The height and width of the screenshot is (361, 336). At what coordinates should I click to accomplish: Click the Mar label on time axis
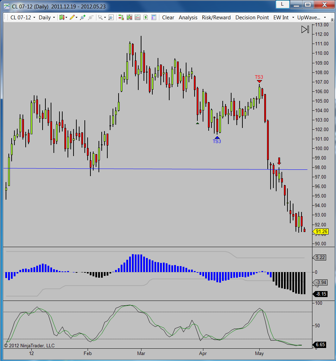click(141, 353)
